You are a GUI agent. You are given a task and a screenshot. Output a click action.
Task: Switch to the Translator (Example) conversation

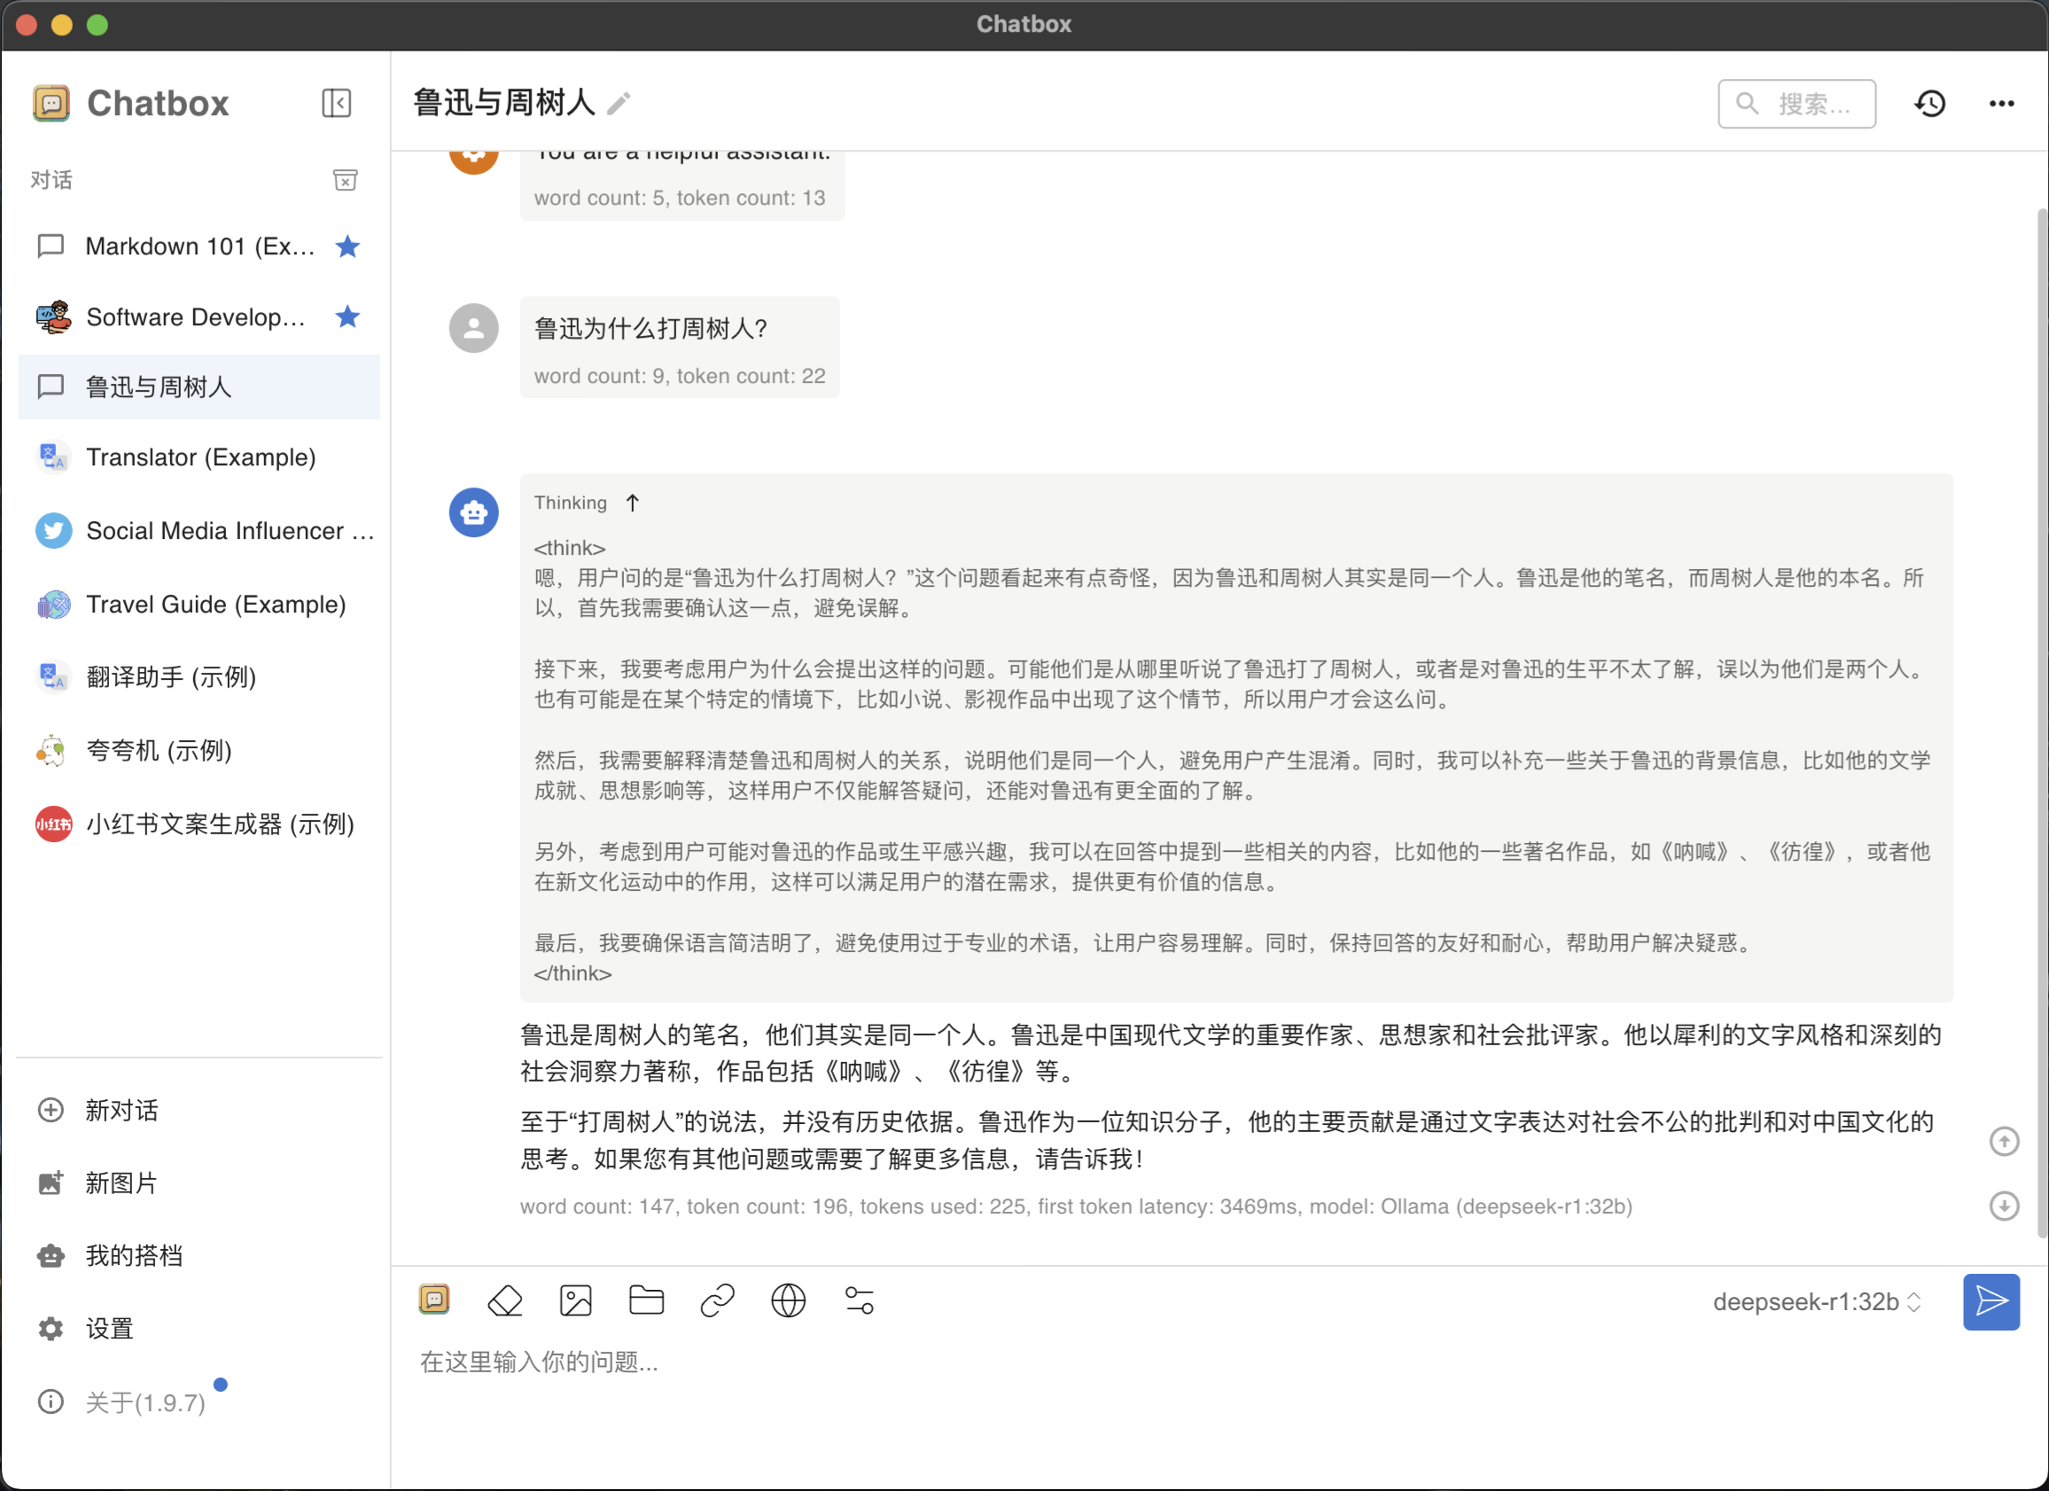(x=200, y=457)
